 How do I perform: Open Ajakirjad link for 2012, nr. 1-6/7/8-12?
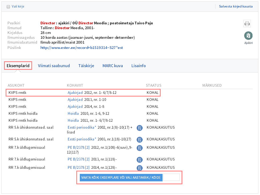(75, 93)
